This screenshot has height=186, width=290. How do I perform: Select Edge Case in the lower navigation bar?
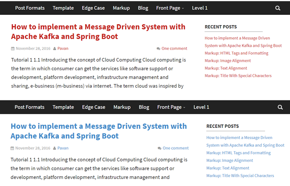point(93,107)
